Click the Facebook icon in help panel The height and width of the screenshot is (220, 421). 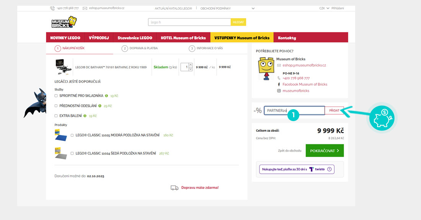click(x=279, y=84)
